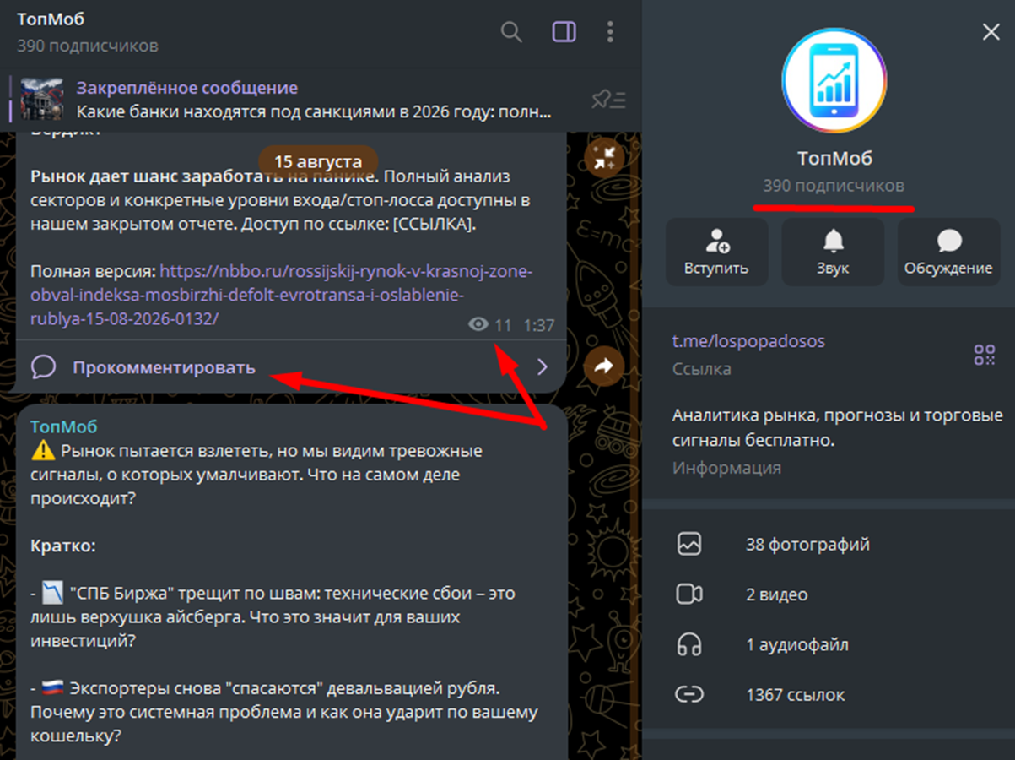The image size is (1015, 760).
Task: Click the channel description text about Аналитика рынка
Action: coord(838,428)
